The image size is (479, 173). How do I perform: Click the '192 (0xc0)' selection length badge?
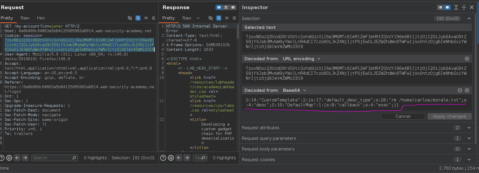point(447,18)
